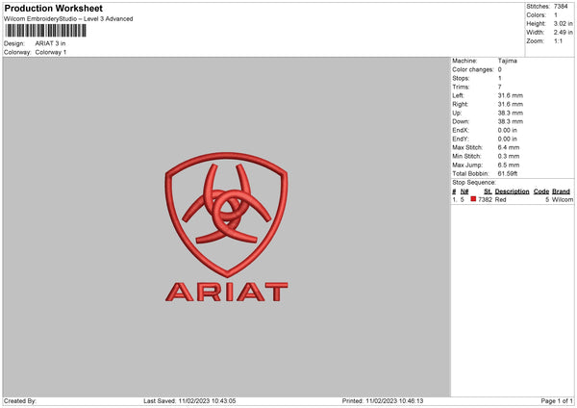Click the Machine value Tajima

[x=509, y=61]
